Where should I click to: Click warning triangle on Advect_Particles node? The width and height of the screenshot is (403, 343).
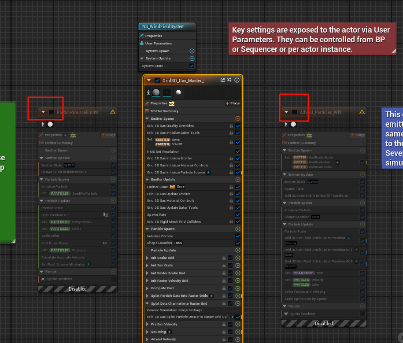click(362, 112)
